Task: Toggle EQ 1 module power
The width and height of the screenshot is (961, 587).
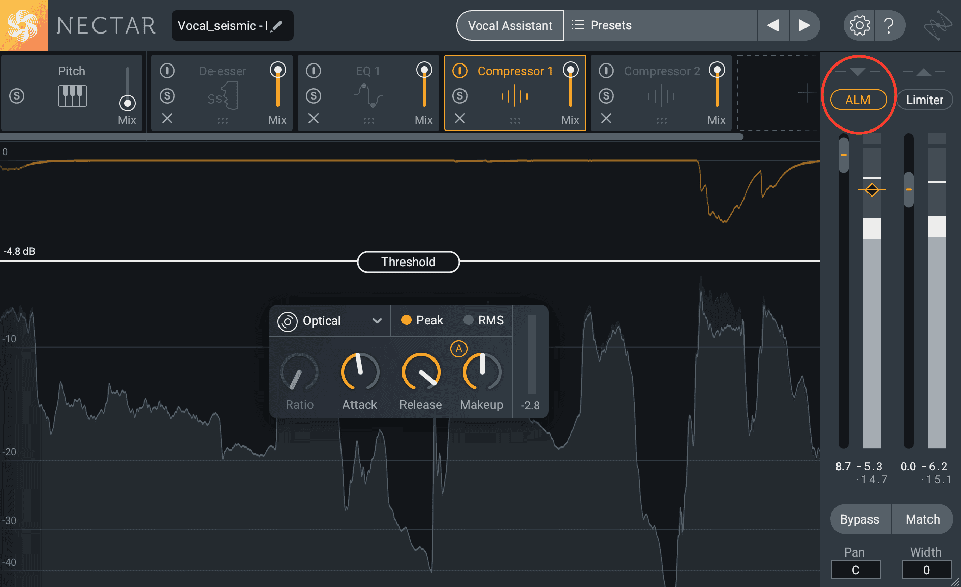Action: (x=314, y=71)
